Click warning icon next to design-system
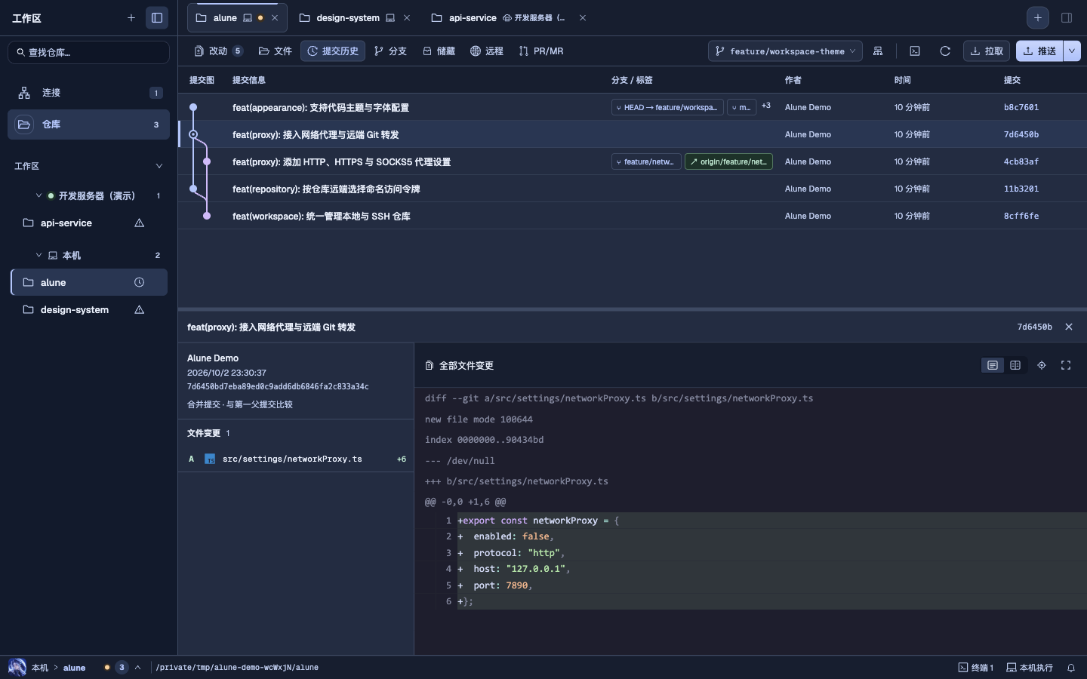 tap(139, 310)
